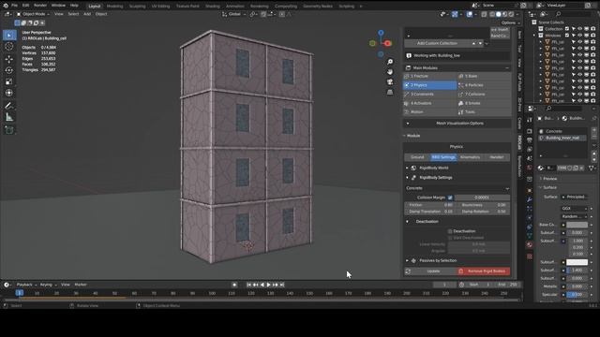Image resolution: width=600 pixels, height=337 pixels.
Task: Open module 4 Activators
Action: point(430,103)
